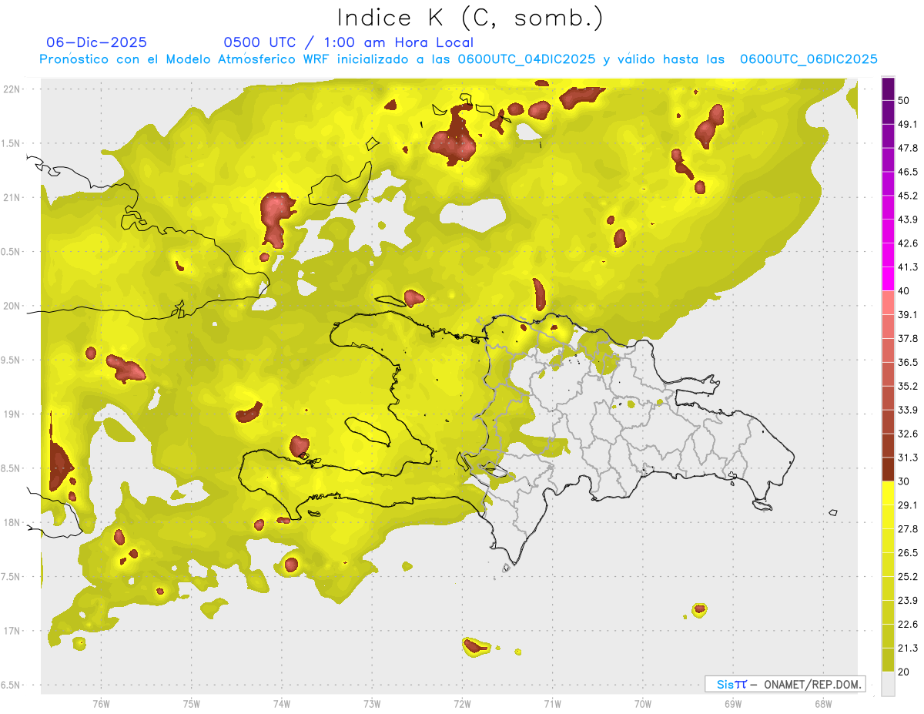Click the '74W' longitude label

(282, 704)
